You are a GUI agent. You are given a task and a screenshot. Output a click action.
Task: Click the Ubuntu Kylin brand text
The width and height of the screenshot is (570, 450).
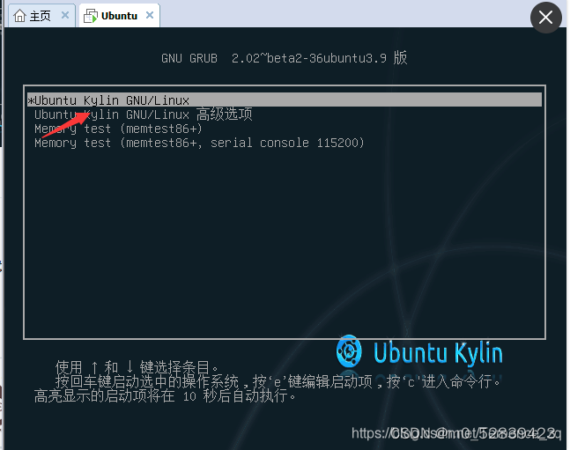[x=438, y=352]
